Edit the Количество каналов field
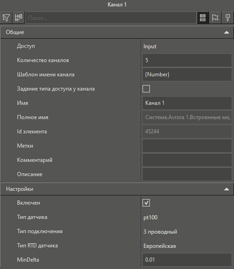The image size is (234, 269). click(x=187, y=60)
